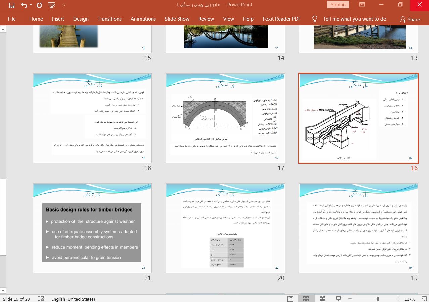429x302 pixels.
Task: Click the zoom slider handle
Action: [378, 299]
